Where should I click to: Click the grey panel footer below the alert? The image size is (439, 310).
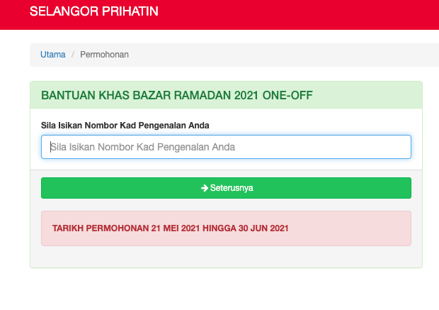(x=225, y=257)
